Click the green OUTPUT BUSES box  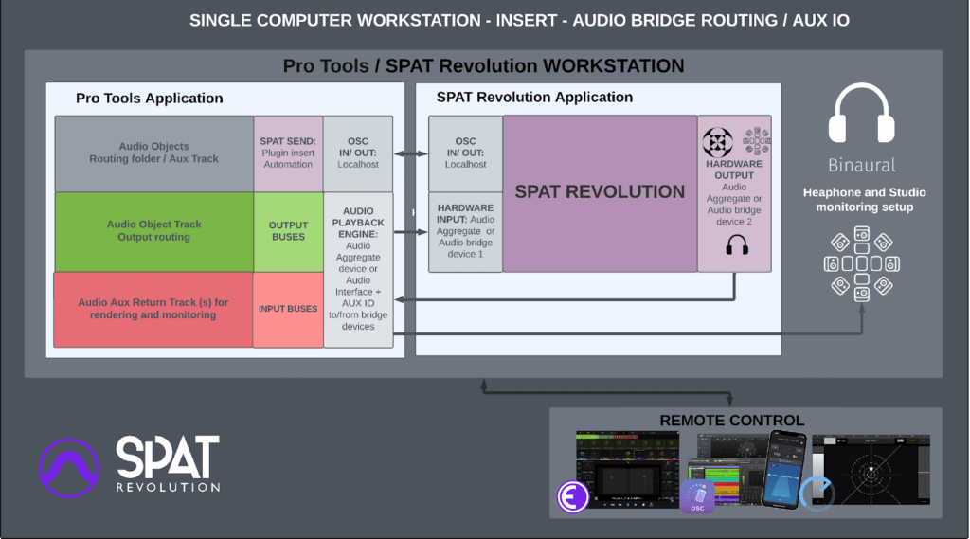point(288,231)
